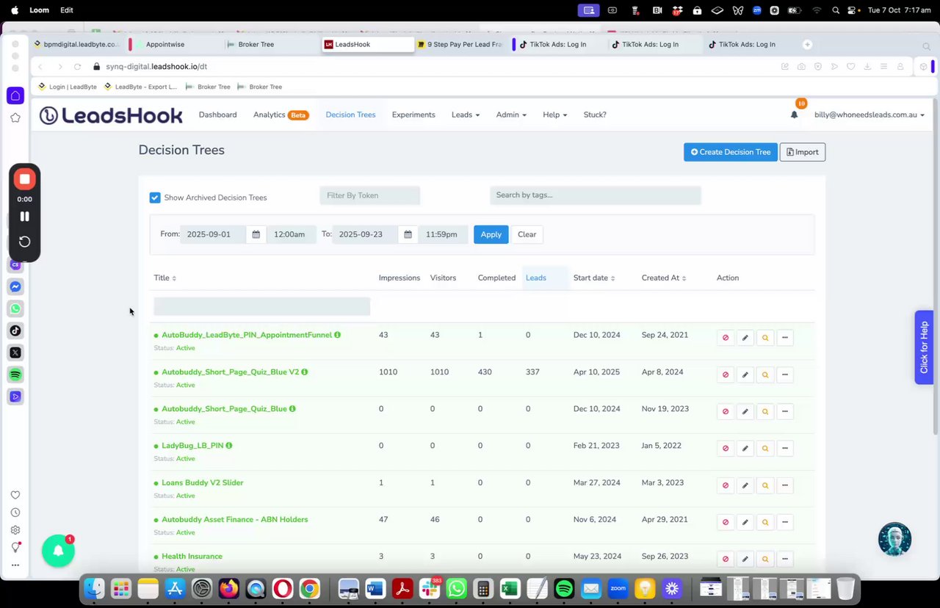Image resolution: width=940 pixels, height=608 pixels.
Task: Open more actions for Loans Buddy V2 Slider
Action: pyautogui.click(x=785, y=485)
